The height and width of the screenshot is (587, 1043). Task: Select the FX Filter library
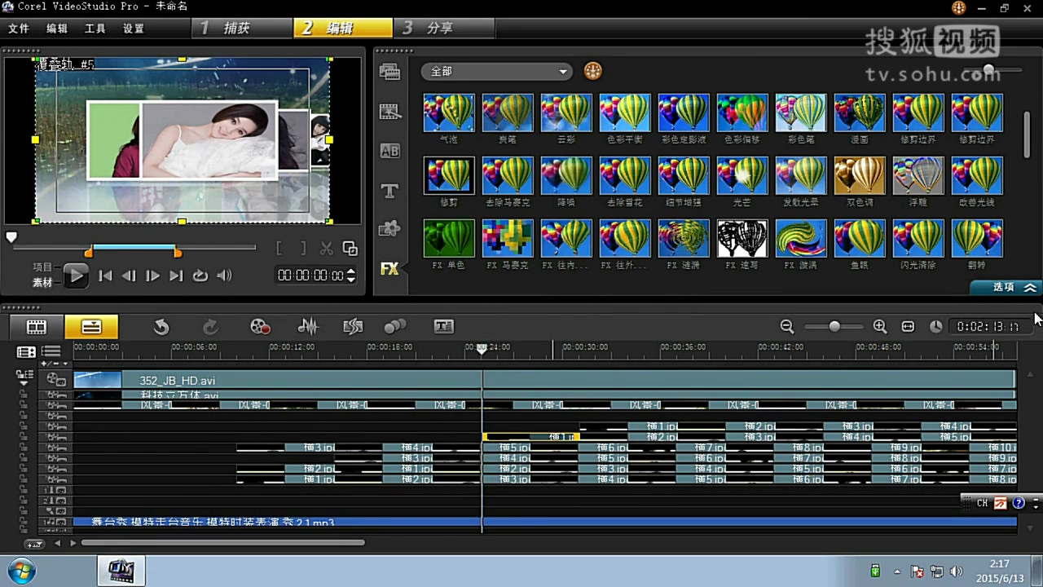point(389,267)
